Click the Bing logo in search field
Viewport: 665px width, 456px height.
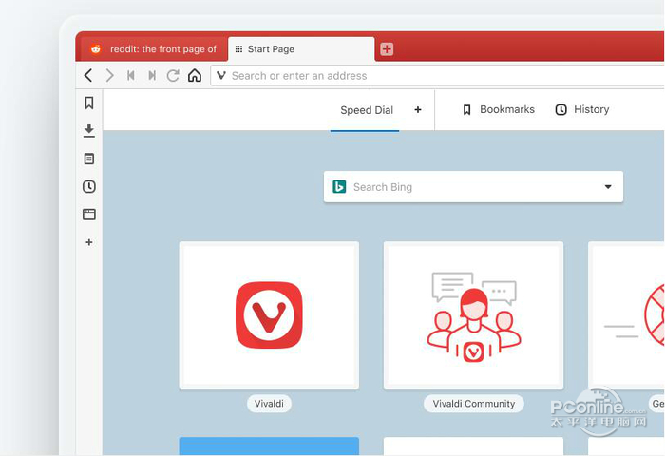pyautogui.click(x=339, y=186)
